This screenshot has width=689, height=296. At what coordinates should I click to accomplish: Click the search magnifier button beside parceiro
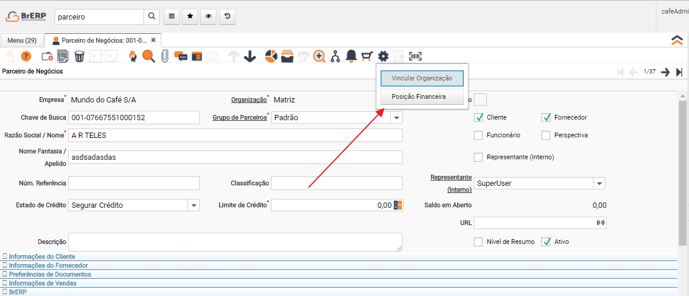click(152, 17)
